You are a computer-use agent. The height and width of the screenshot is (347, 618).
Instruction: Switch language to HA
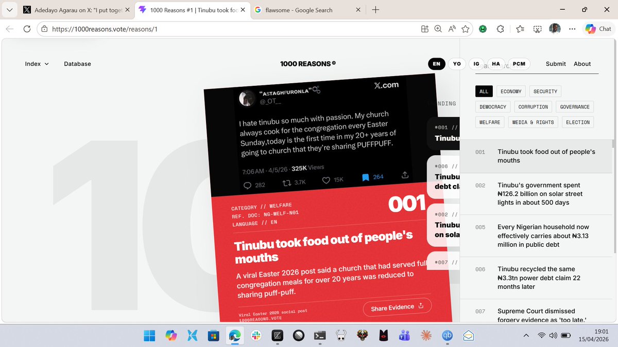496,64
